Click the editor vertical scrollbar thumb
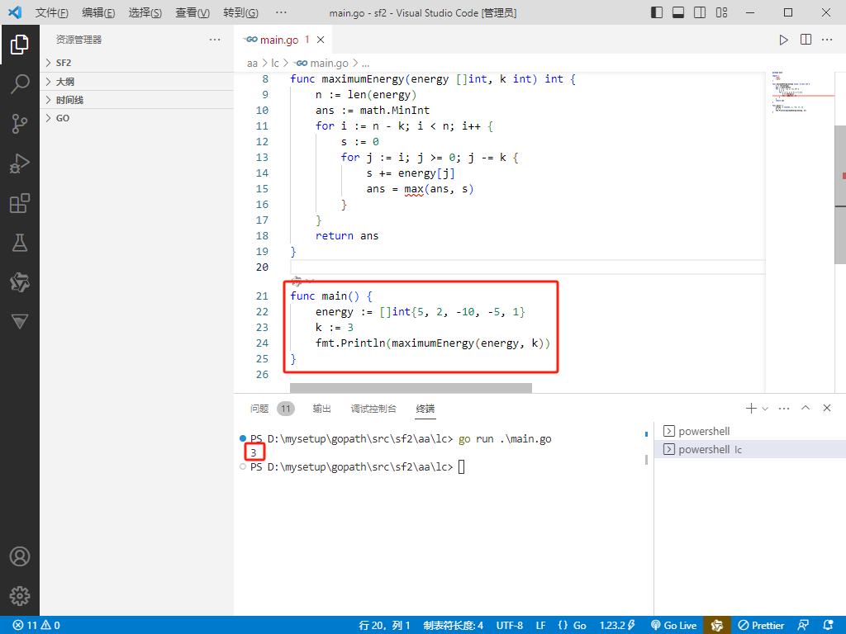Viewport: 846px width, 634px height. coord(840,194)
